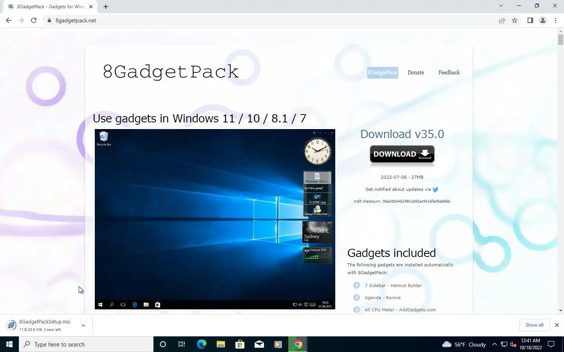
Task: Click the taskbar search box
Action: click(x=86, y=344)
